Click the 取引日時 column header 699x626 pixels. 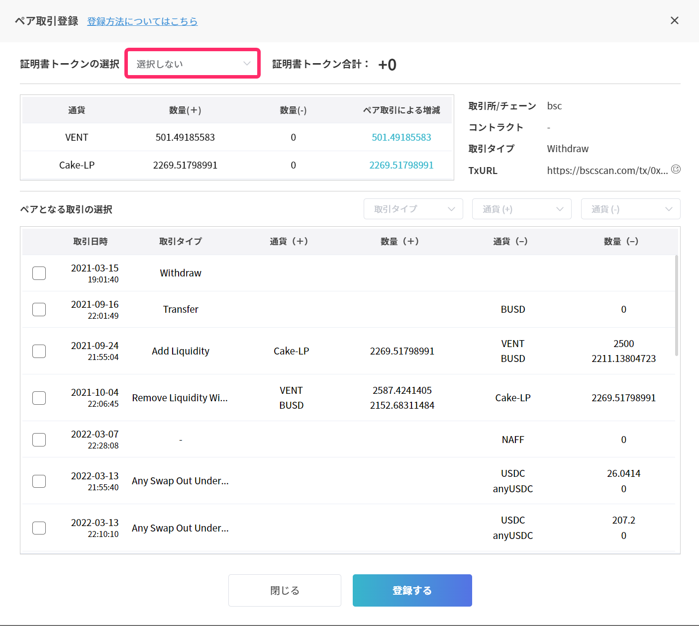pos(91,241)
